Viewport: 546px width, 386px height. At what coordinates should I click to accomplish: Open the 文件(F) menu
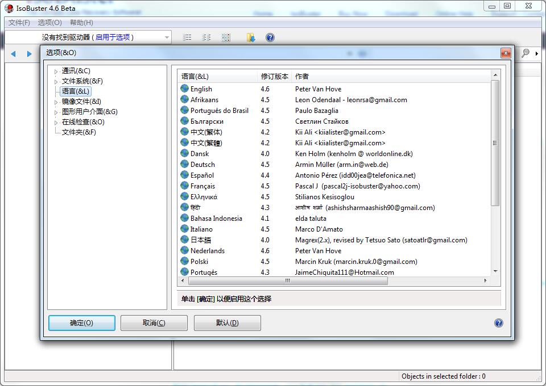click(x=19, y=23)
